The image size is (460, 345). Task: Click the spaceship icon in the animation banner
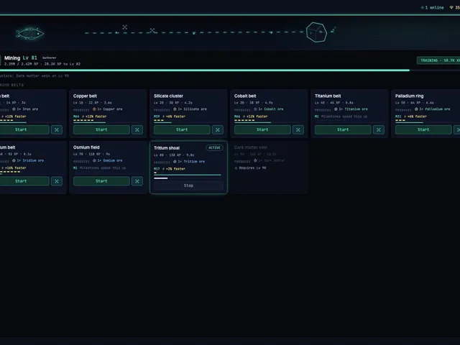coord(29,34)
